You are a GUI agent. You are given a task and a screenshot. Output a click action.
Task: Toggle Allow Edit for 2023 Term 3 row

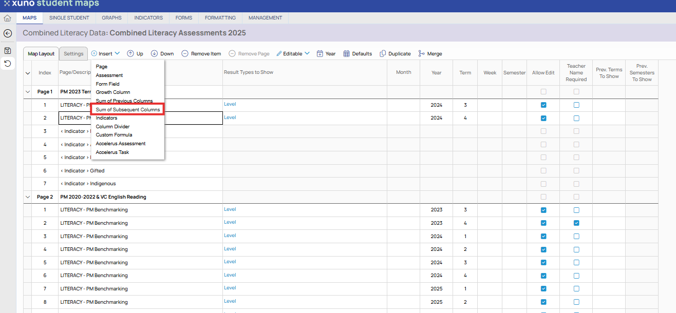pos(543,210)
